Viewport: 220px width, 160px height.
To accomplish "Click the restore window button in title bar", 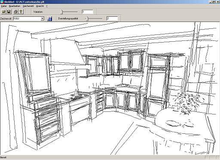I will 214,2.
